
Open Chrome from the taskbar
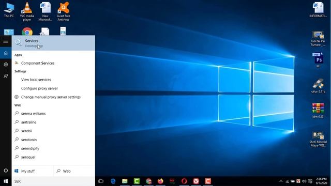148,181
